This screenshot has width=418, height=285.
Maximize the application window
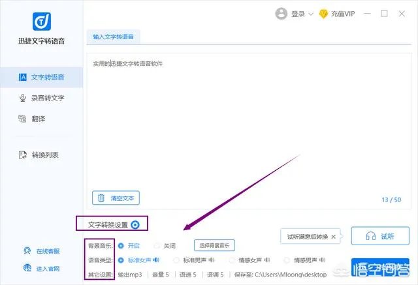[384, 14]
